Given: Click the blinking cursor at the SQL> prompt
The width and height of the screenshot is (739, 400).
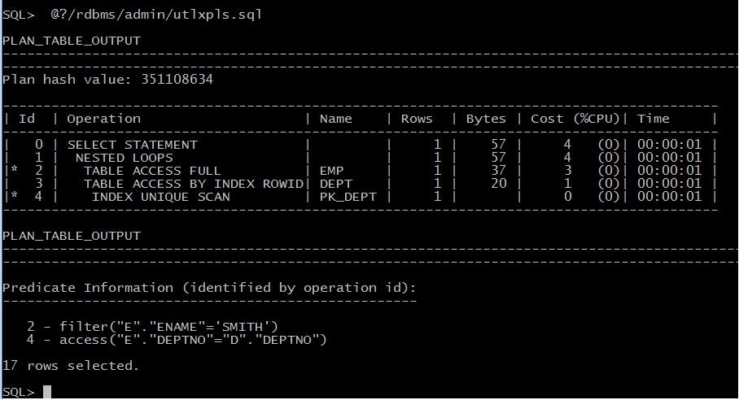Looking at the screenshot, I should pyautogui.click(x=46, y=392).
